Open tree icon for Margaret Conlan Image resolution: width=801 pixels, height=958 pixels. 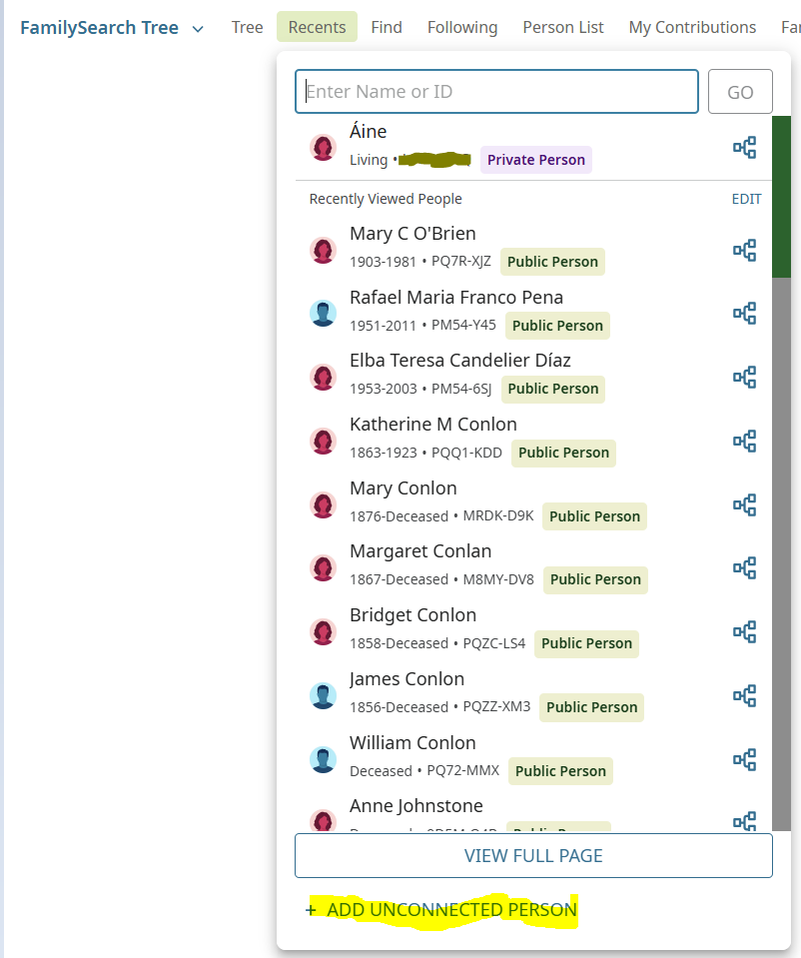744,568
